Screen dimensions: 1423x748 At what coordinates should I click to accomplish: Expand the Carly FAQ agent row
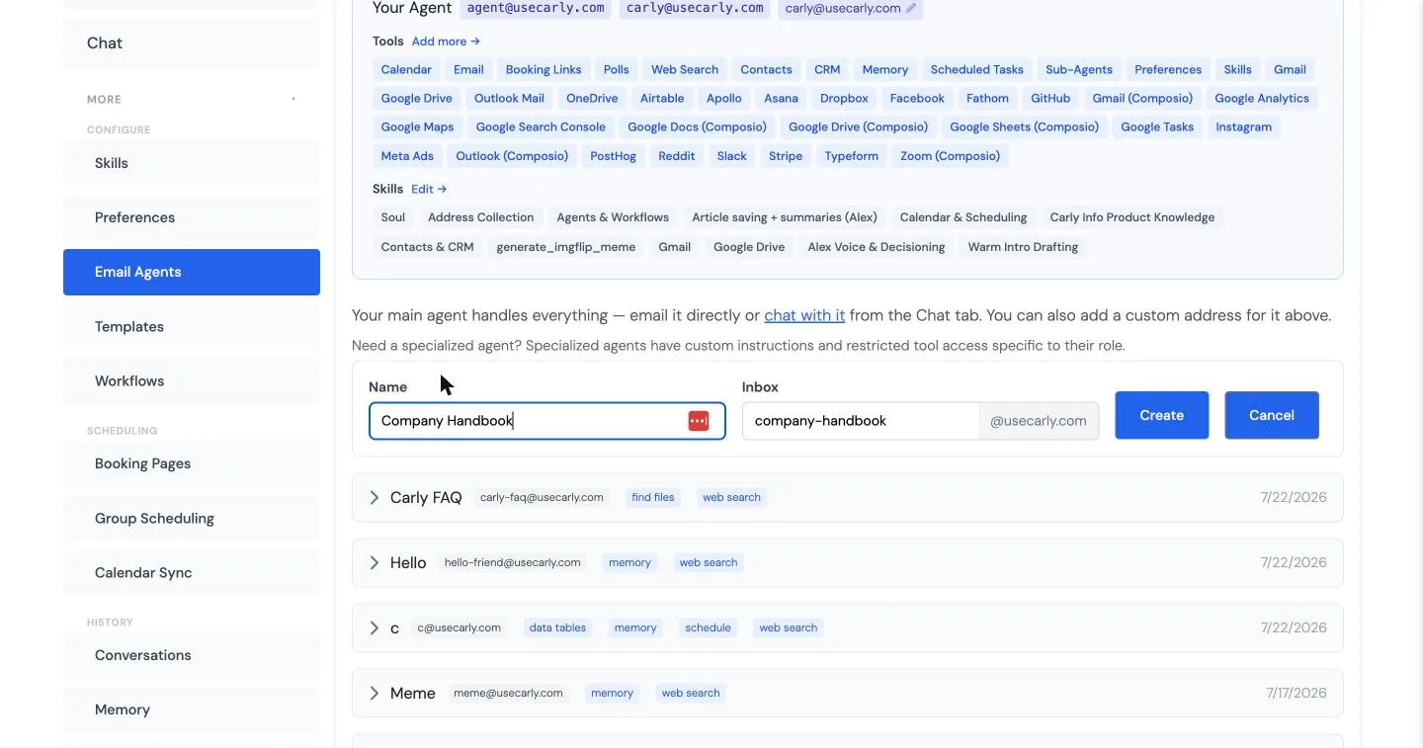coord(374,498)
